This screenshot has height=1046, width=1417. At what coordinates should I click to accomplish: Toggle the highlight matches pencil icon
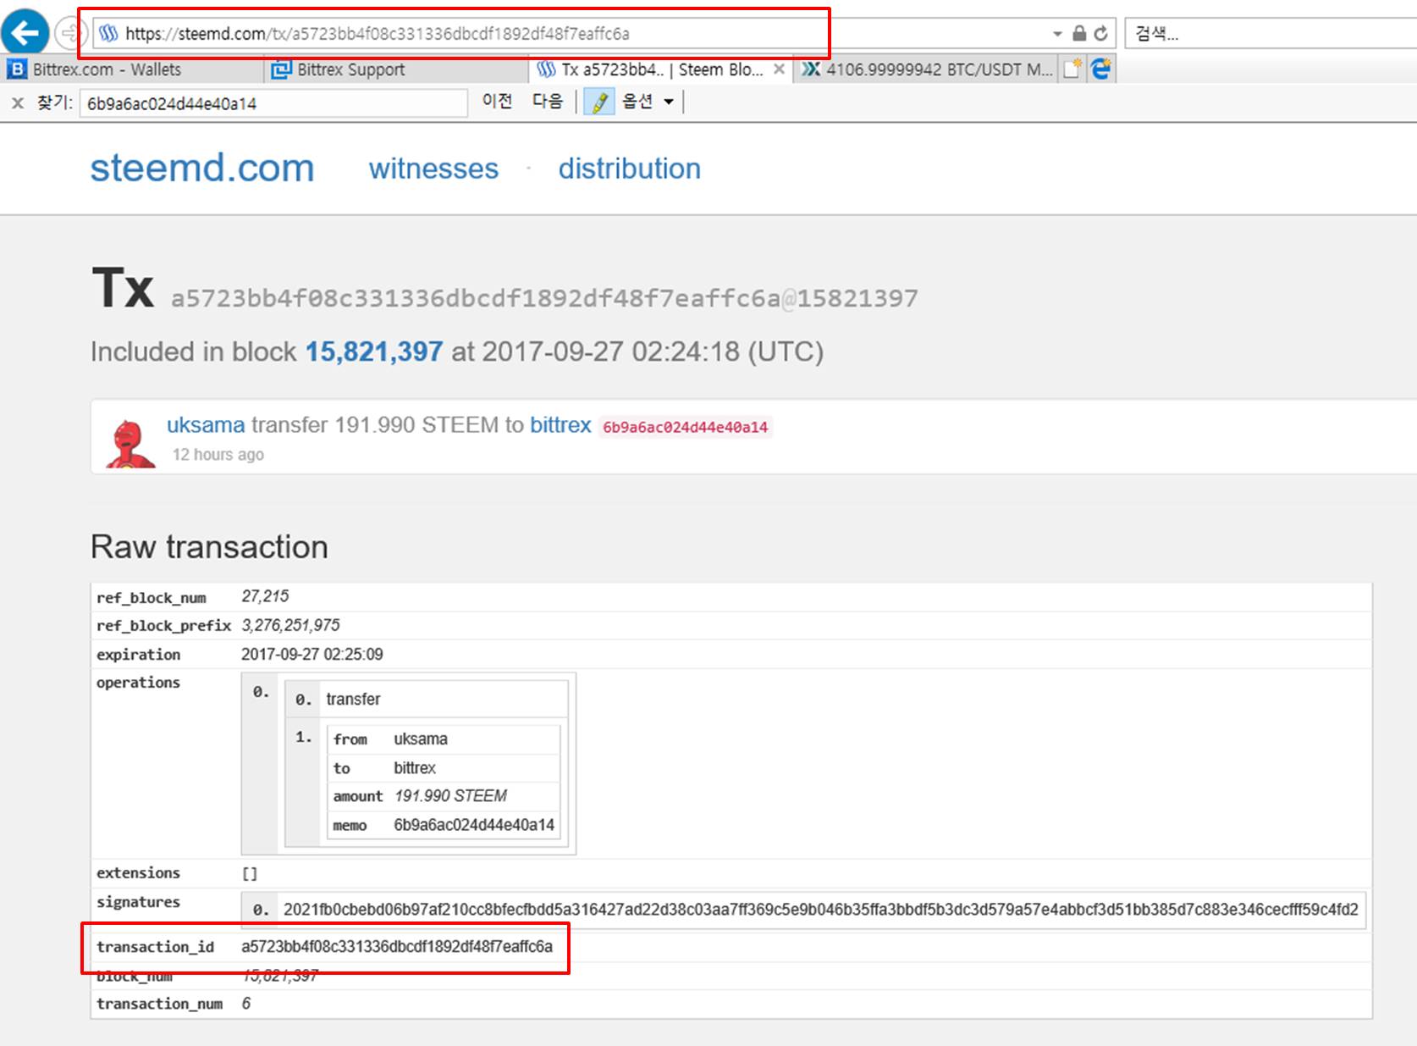(599, 102)
